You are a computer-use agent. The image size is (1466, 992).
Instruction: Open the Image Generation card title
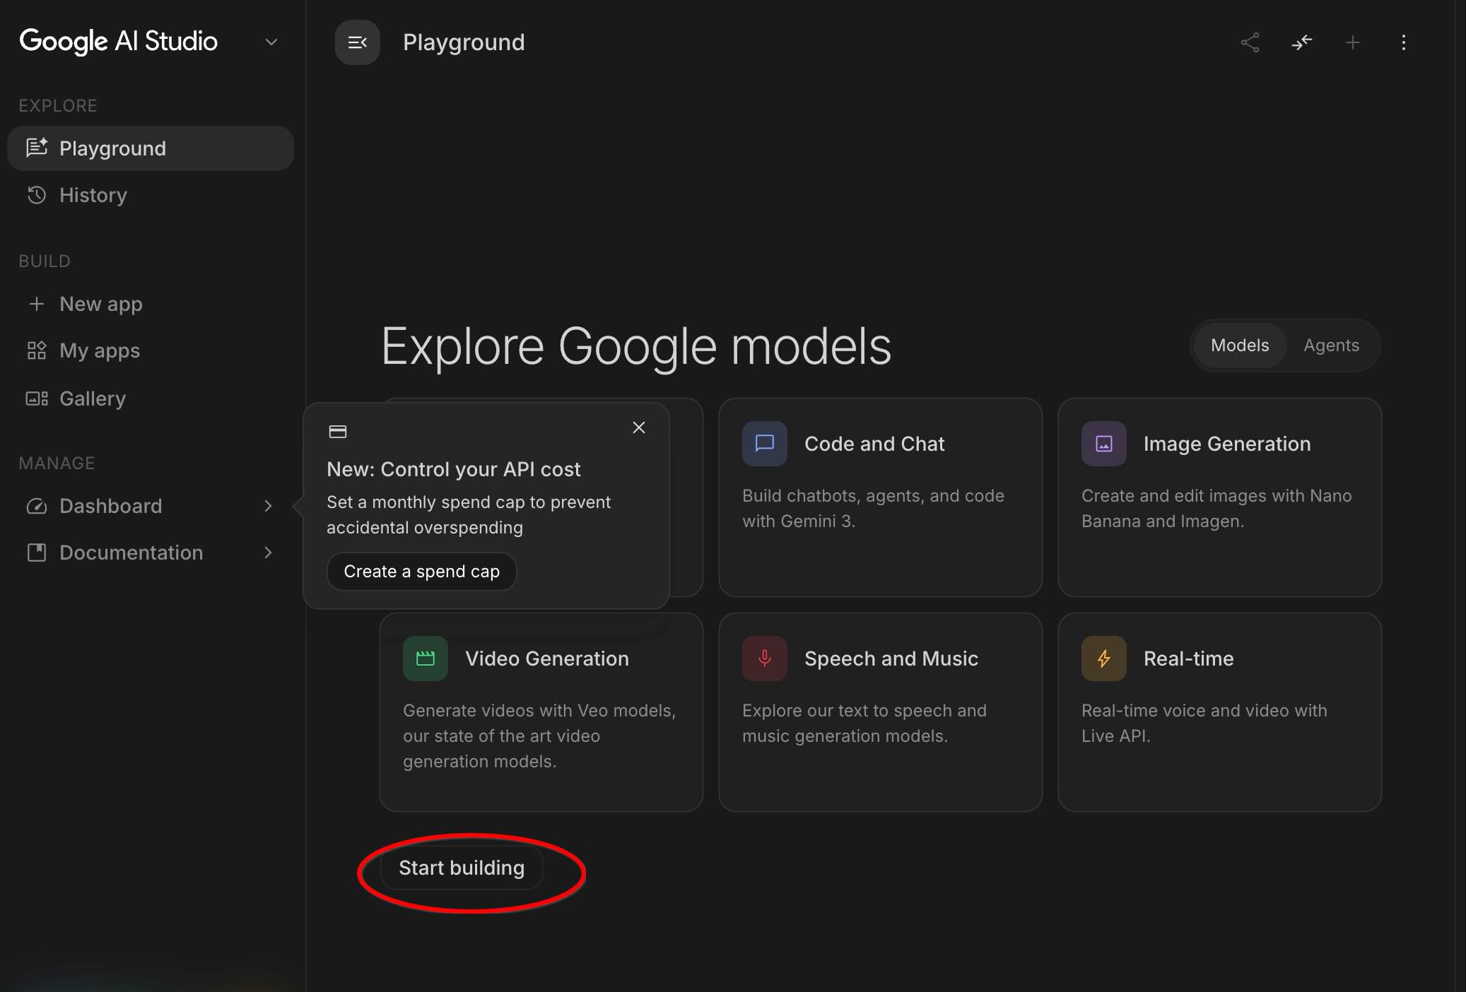[1227, 444]
